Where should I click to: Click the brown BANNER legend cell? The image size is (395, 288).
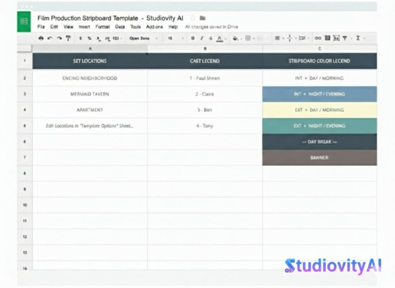point(320,158)
